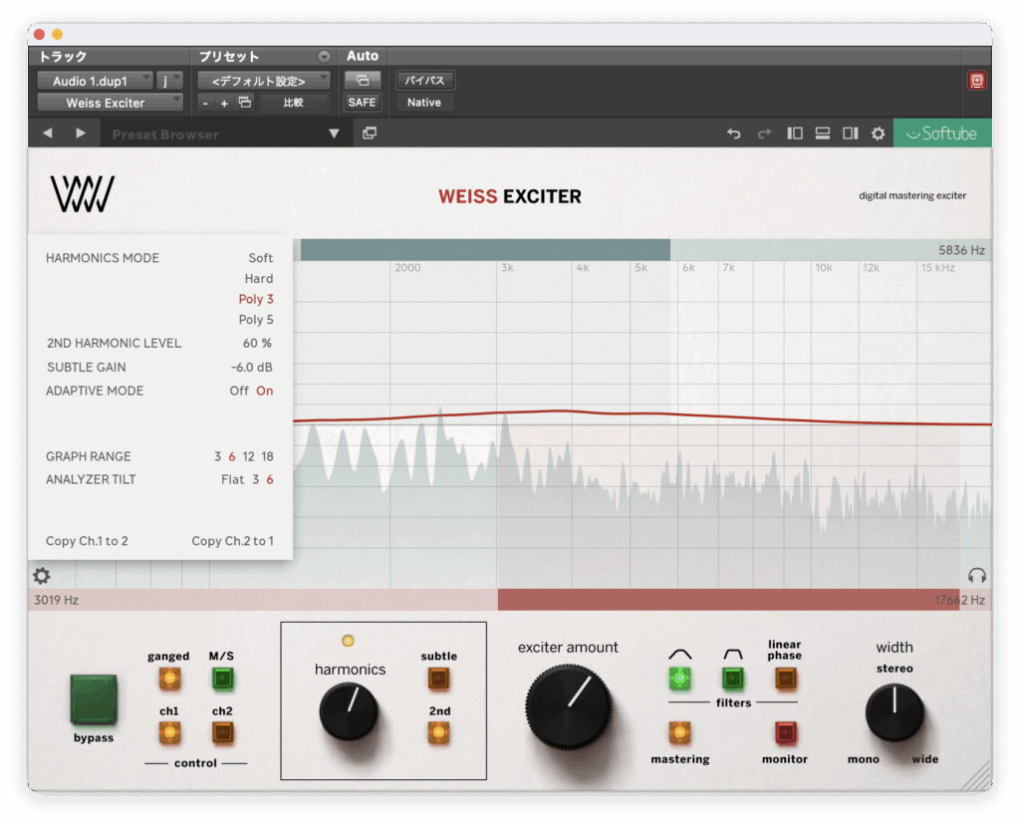Toggle the linear phase button
The width and height of the screenshot is (1020, 824).
pyautogui.click(x=785, y=679)
